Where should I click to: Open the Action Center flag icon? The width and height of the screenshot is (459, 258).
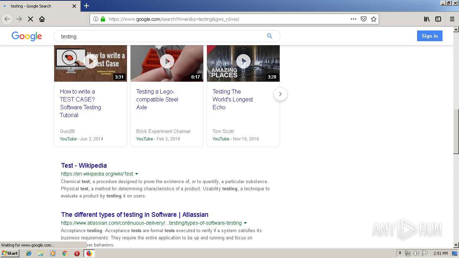(x=425, y=253)
